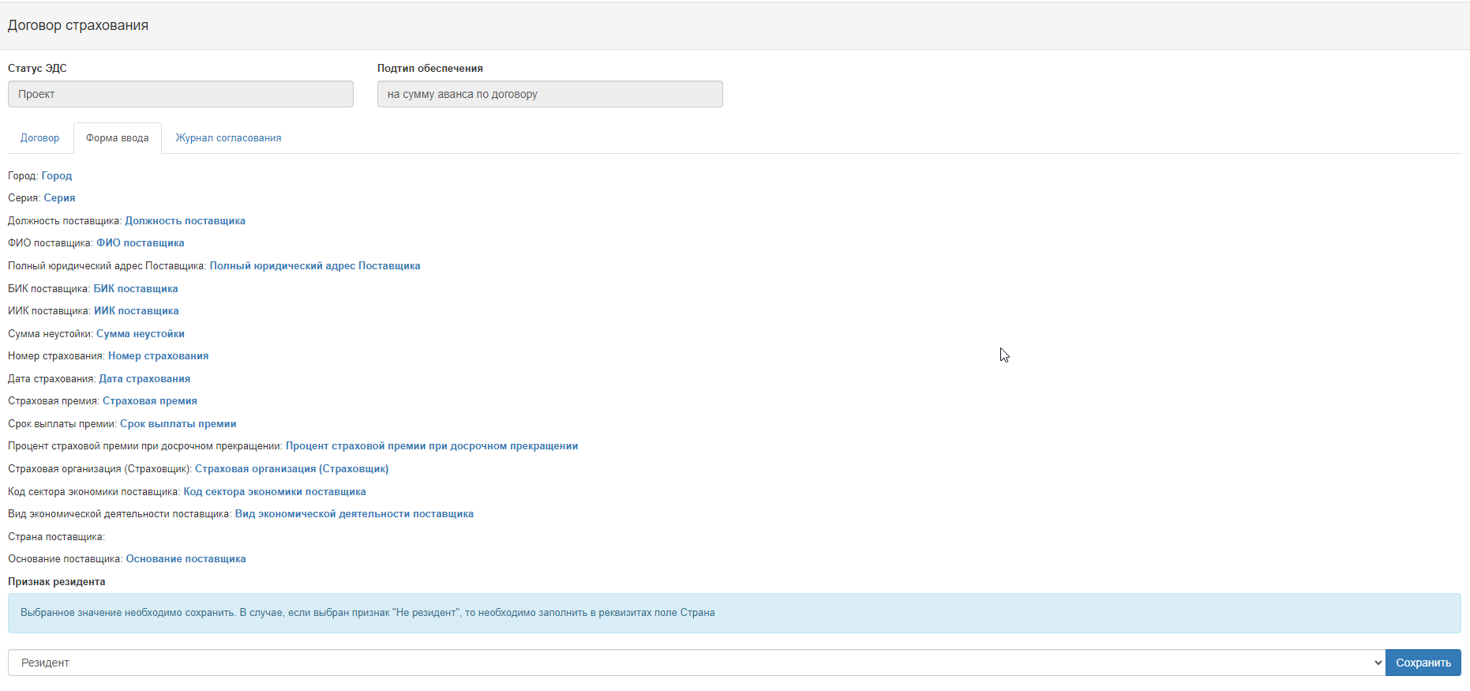
Task: Edit the Срок выплаты премии value
Action: [178, 424]
